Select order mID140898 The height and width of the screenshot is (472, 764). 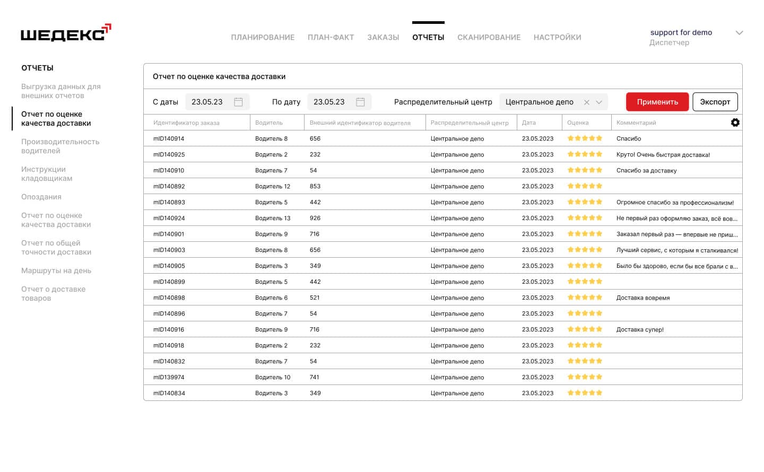(169, 298)
